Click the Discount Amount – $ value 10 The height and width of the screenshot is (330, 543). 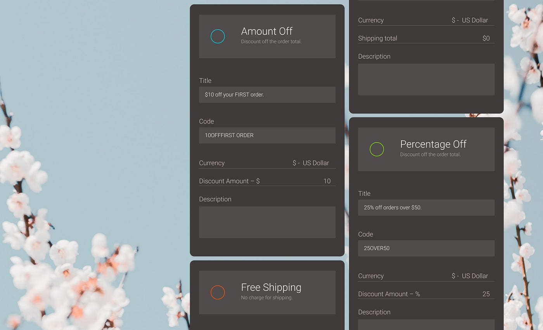(x=327, y=181)
